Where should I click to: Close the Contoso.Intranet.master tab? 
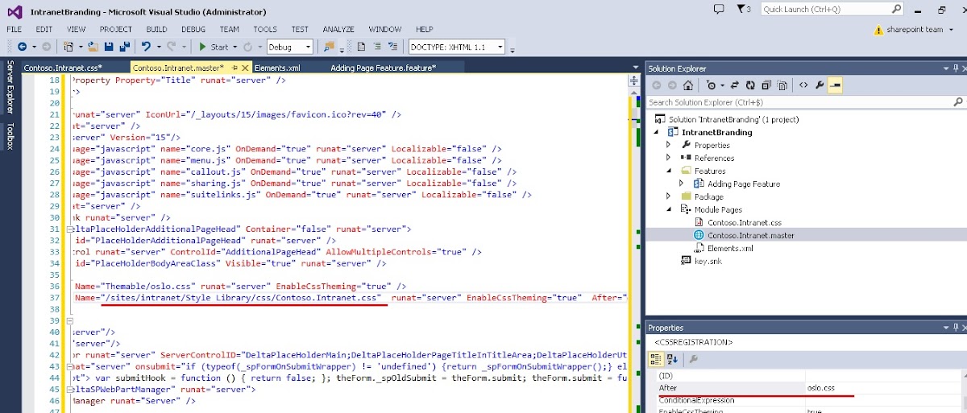coord(245,68)
